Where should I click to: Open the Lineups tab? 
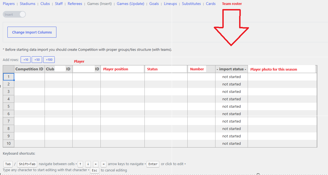[x=170, y=4]
